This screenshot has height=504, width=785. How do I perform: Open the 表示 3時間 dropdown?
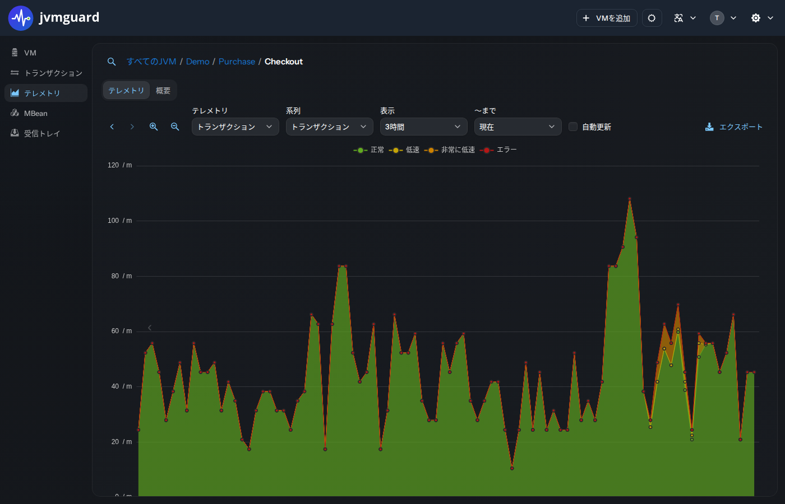click(424, 127)
